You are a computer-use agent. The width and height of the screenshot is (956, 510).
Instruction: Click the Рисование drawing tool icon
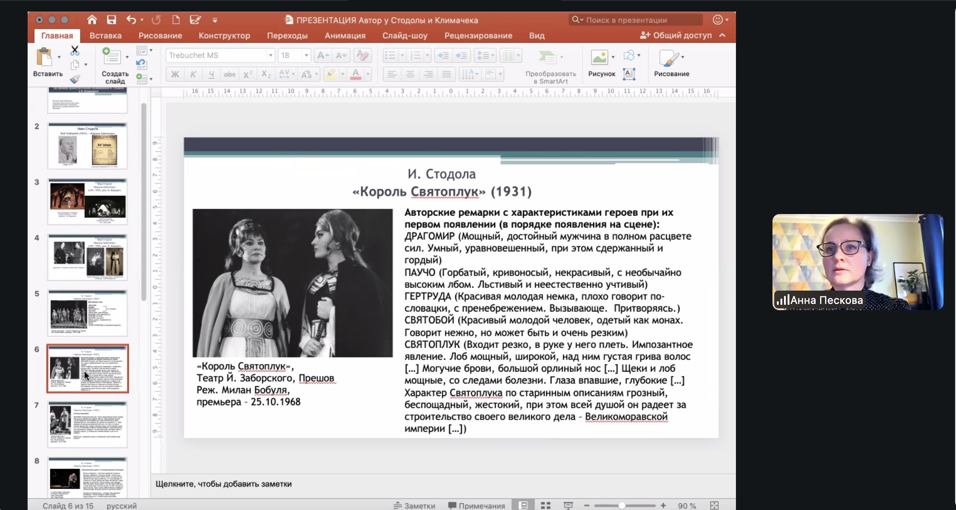[668, 58]
